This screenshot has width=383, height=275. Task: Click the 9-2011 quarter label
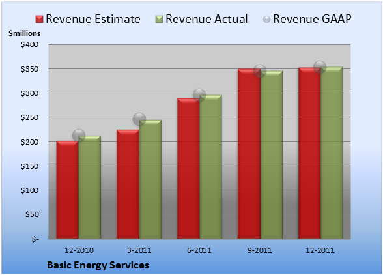260,250
